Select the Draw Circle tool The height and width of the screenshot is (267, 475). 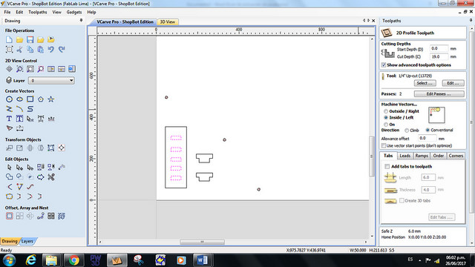pyautogui.click(x=9, y=99)
